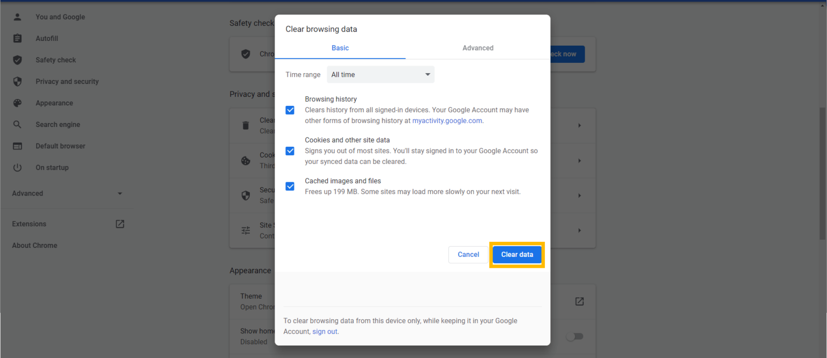
Task: Click the arrow on Cookies row
Action: pos(579,160)
